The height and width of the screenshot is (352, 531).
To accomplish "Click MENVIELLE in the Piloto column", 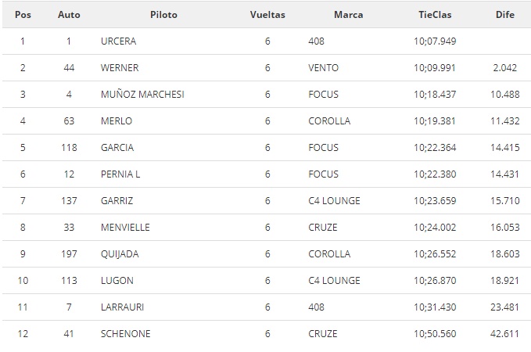I will coord(125,228).
